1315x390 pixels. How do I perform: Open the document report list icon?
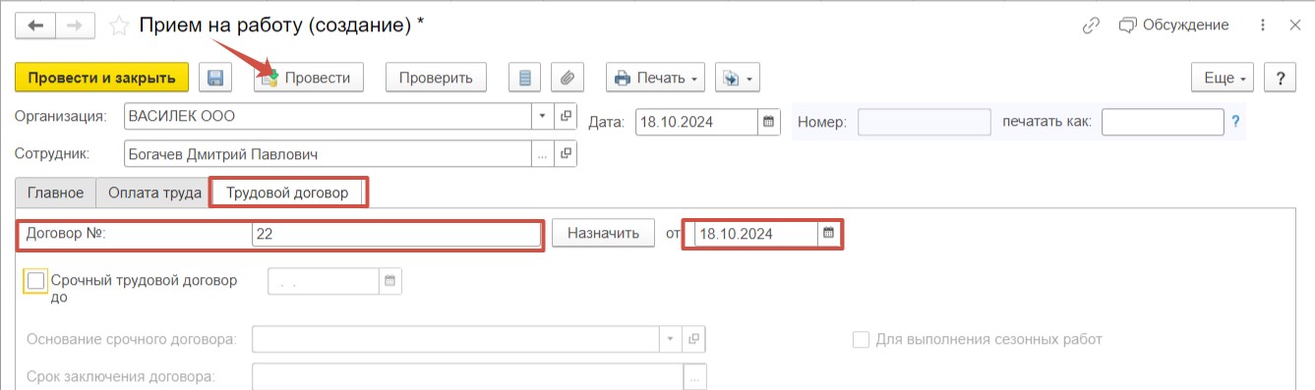pos(524,78)
